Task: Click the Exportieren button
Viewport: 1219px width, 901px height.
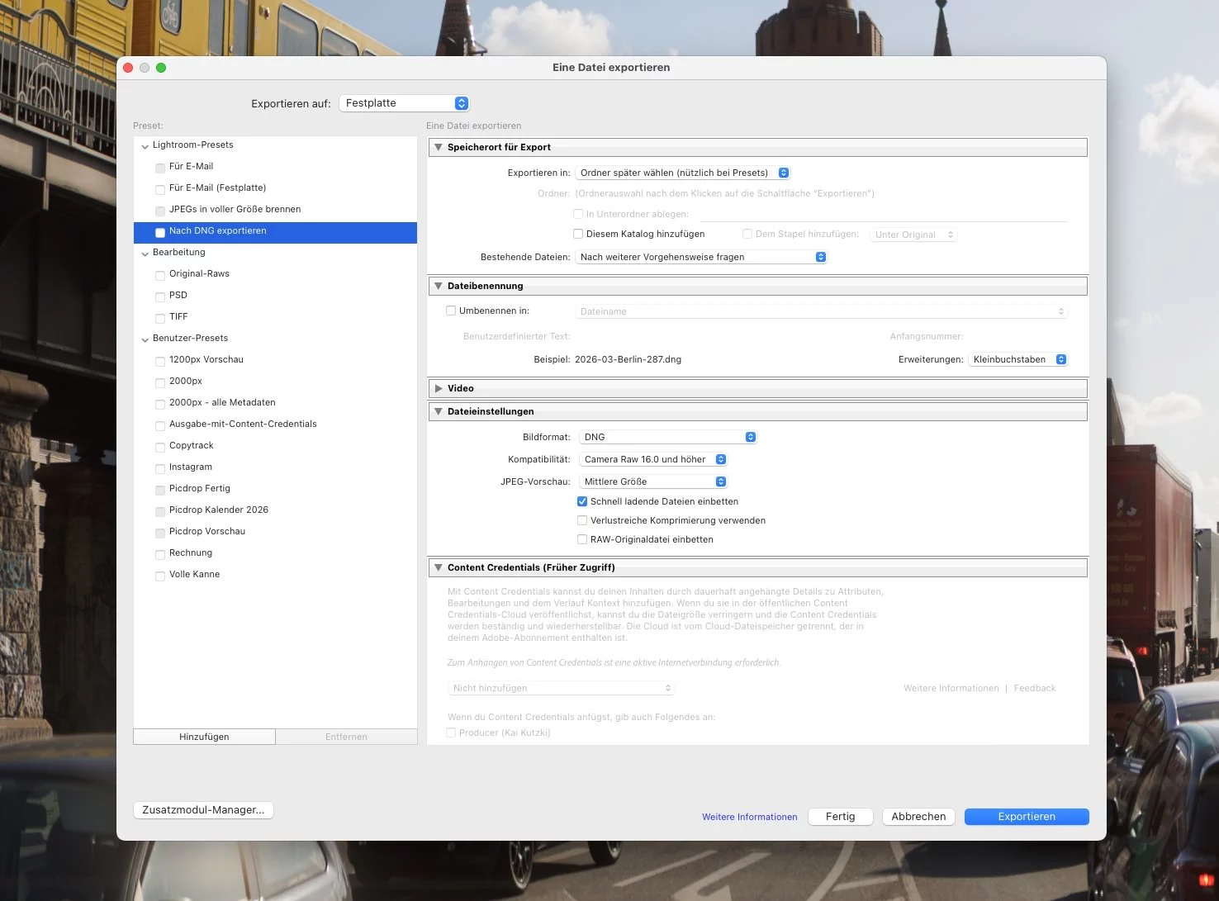Action: (x=1026, y=816)
